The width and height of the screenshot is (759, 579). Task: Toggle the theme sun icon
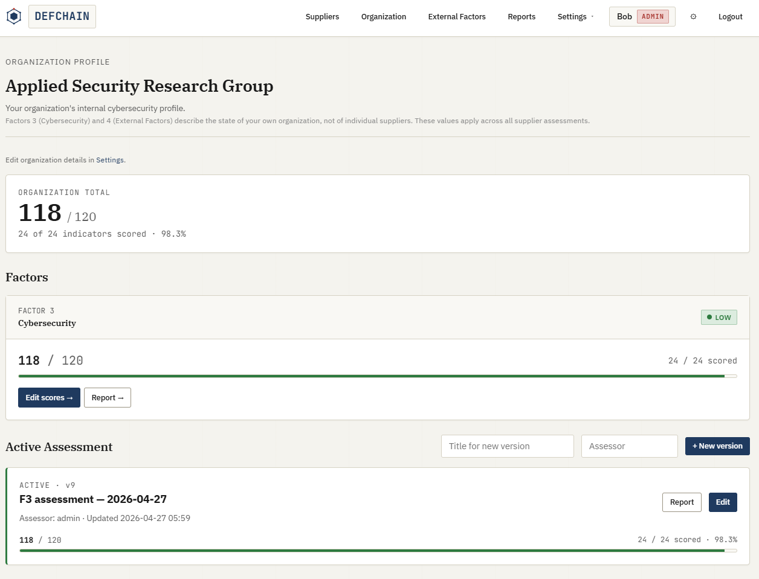(693, 16)
